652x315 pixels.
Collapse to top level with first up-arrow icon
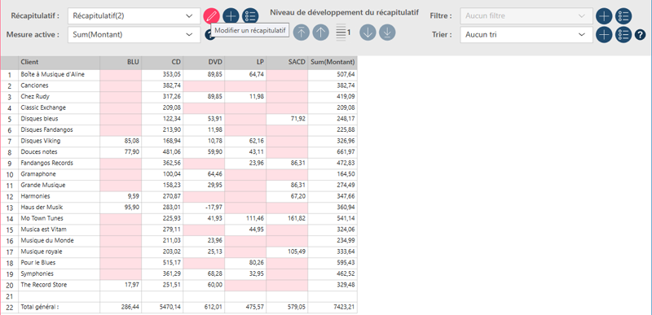(302, 33)
